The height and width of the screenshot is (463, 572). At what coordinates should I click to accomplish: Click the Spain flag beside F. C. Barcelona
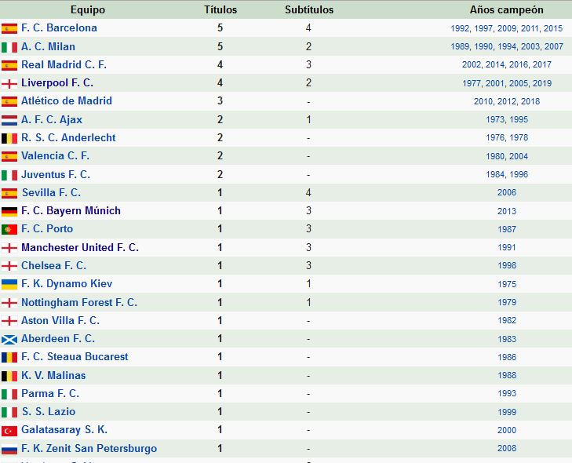coord(9,28)
